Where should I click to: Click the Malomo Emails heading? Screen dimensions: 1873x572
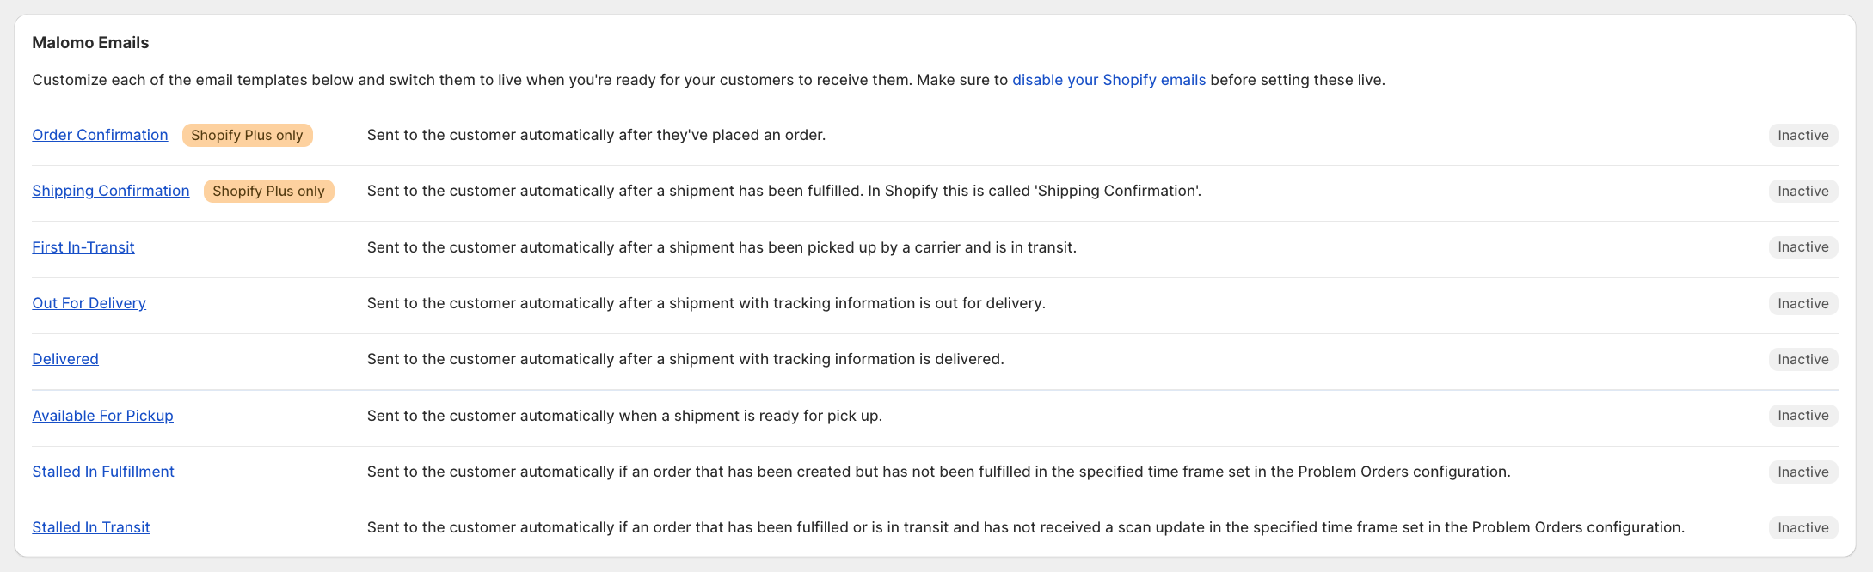pyautogui.click(x=90, y=43)
